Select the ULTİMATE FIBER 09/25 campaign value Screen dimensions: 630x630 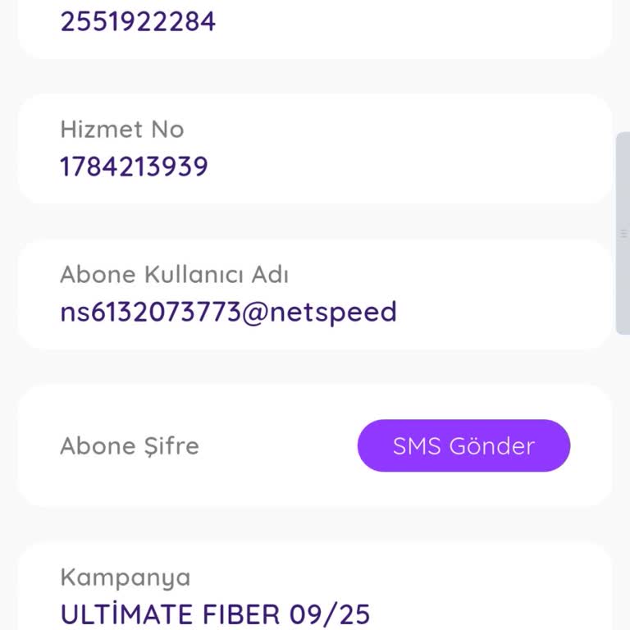pos(215,614)
